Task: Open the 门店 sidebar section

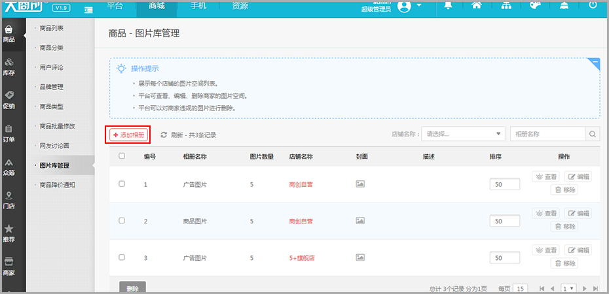Action: 9,201
